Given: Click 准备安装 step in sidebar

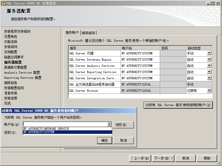Looking at the screenshot, I should point(11,93).
